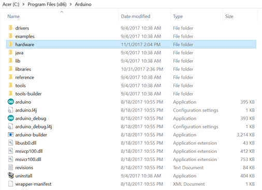Expand the chevron after Acer (C:)
Image resolution: width=262 pixels, height=190 pixels.
pos(24,5)
